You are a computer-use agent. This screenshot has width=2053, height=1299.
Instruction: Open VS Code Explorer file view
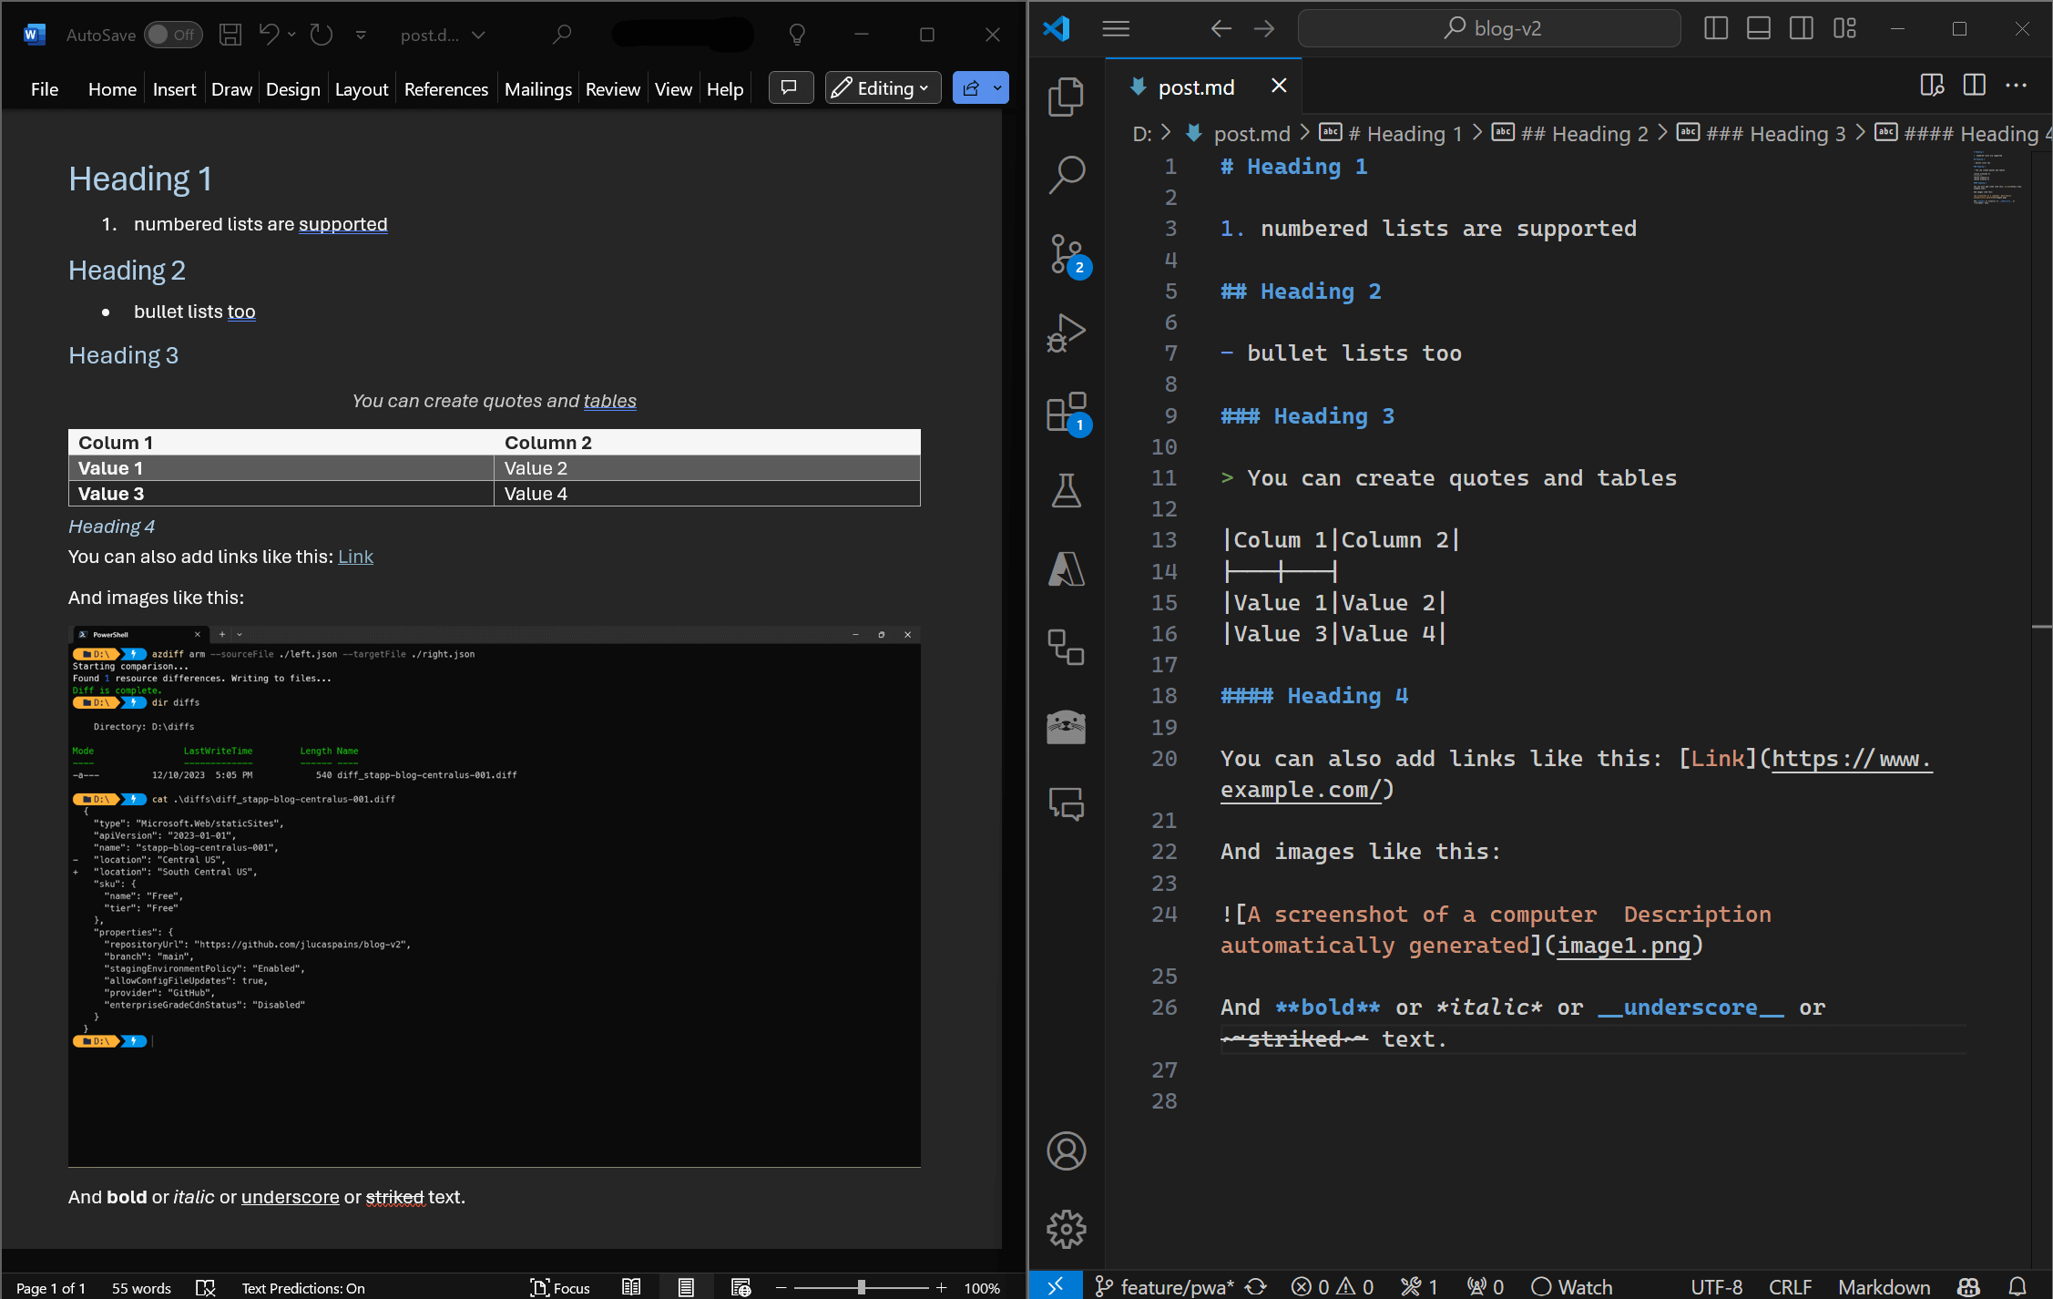pos(1066,97)
